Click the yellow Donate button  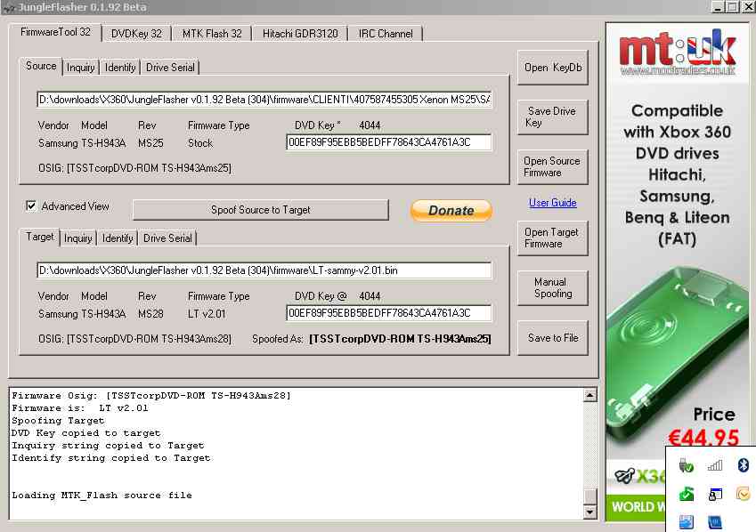[x=451, y=211]
